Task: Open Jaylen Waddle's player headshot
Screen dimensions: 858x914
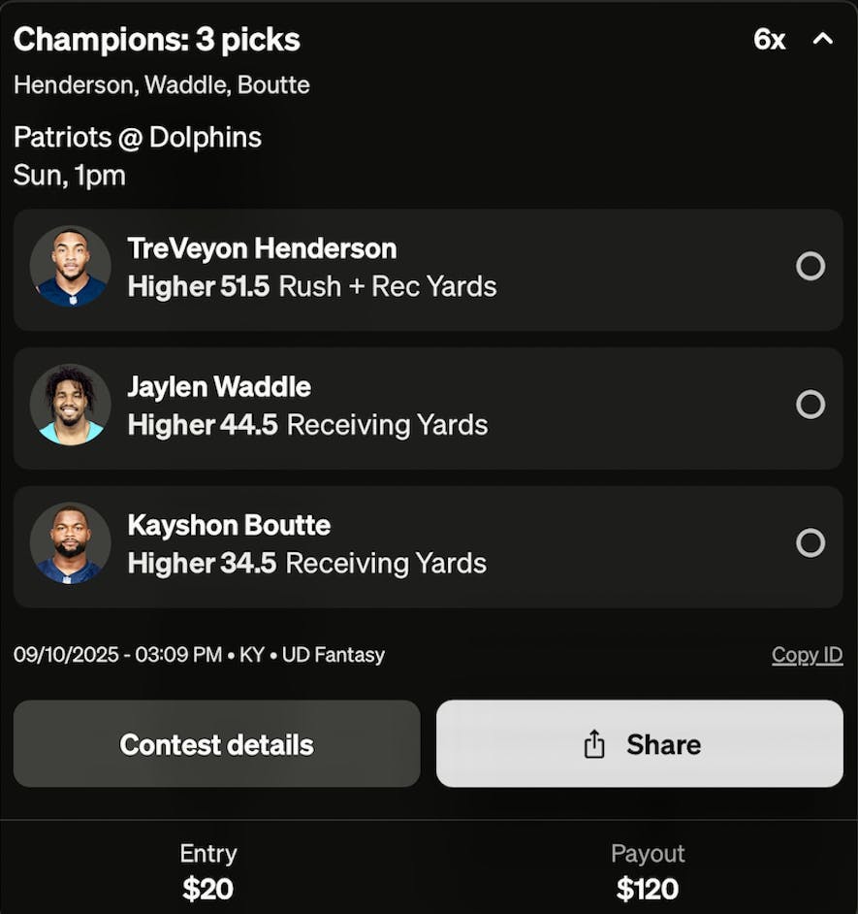Action: (71, 405)
